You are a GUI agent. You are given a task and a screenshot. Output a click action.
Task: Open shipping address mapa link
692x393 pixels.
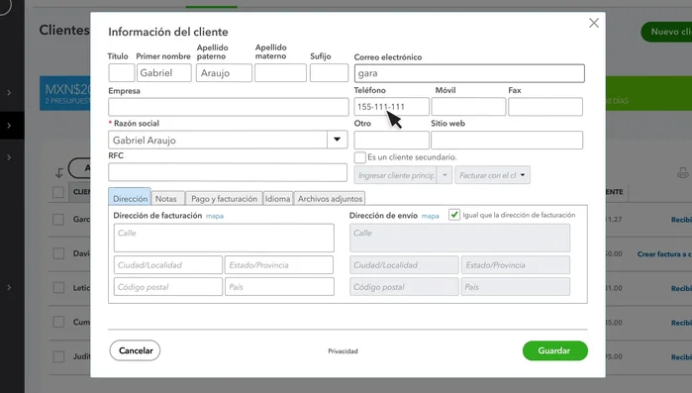(x=431, y=216)
